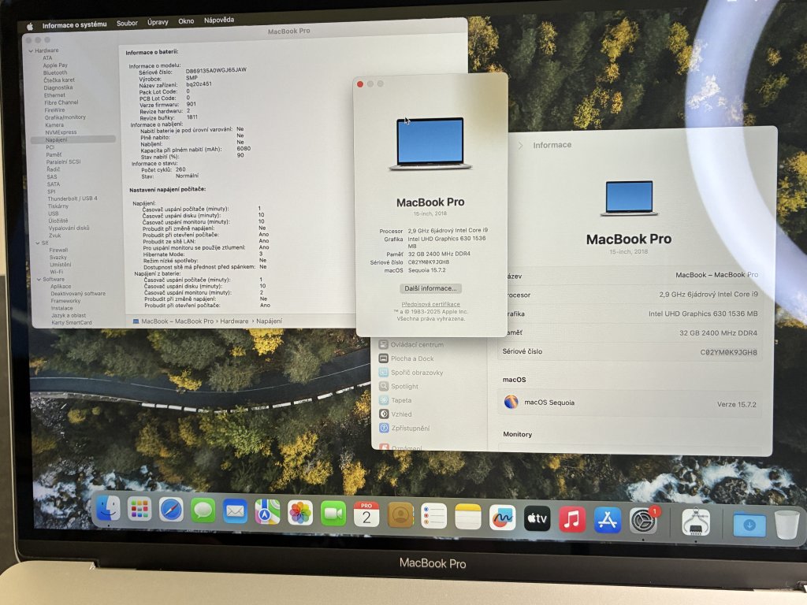Click Hardware in bottom path bar
This screenshot has width=807, height=605.
(234, 321)
